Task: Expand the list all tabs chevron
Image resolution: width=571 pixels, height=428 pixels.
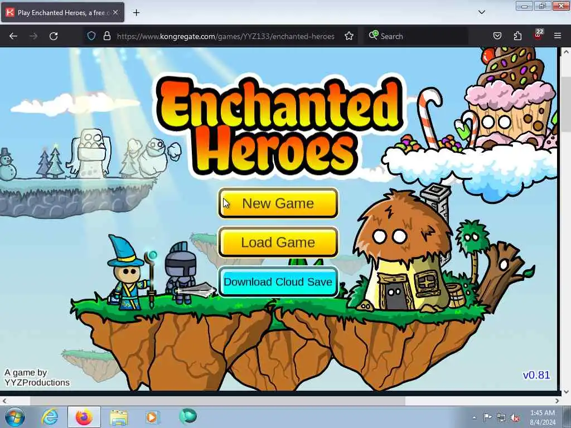Action: (481, 12)
